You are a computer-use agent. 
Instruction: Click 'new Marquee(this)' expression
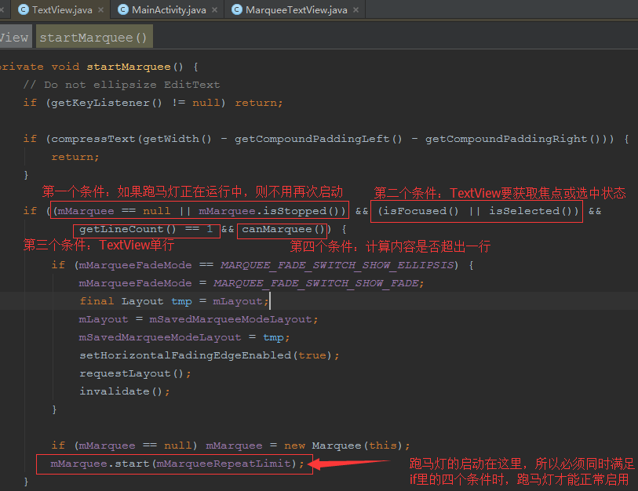[344, 446]
